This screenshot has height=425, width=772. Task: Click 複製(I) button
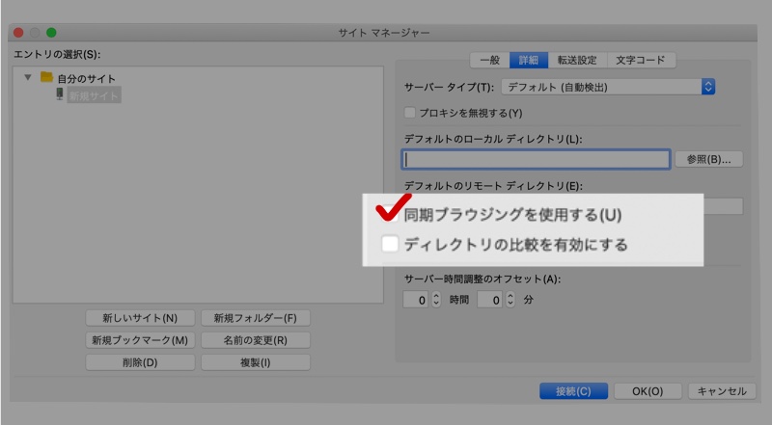pos(256,362)
